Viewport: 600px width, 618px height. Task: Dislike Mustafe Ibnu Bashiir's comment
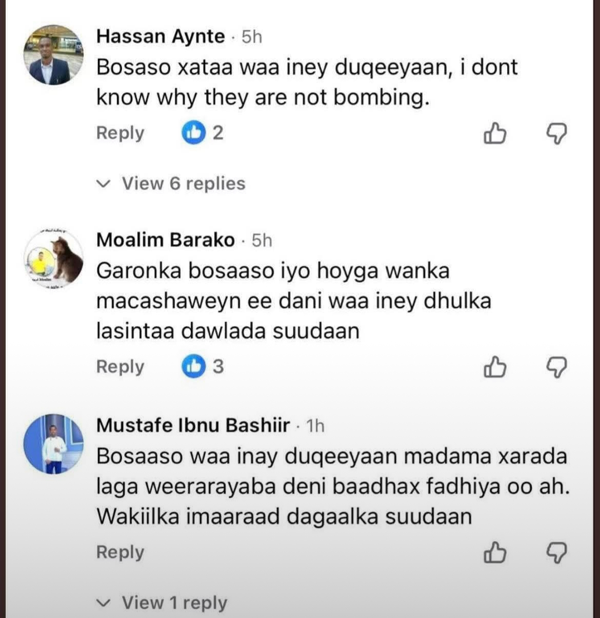pyautogui.click(x=556, y=553)
